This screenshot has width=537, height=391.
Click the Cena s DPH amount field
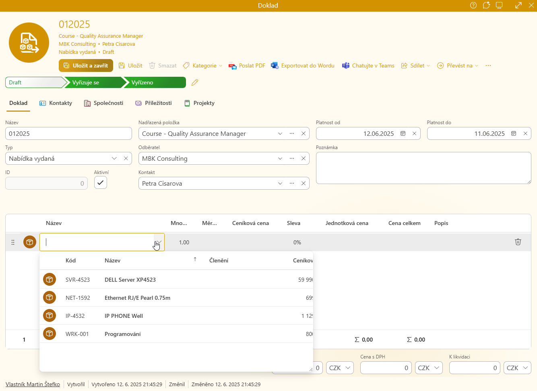pyautogui.click(x=386, y=368)
